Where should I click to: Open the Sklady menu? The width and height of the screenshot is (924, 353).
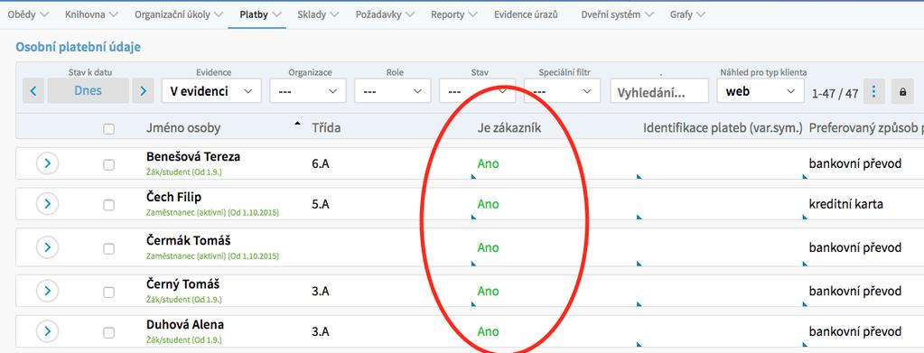click(x=318, y=14)
